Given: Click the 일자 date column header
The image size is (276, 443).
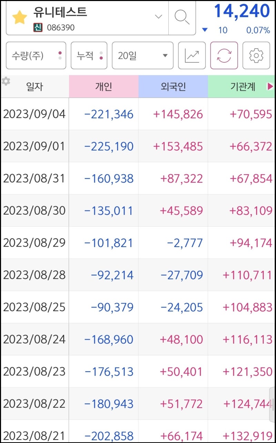Looking at the screenshot, I should [34, 87].
